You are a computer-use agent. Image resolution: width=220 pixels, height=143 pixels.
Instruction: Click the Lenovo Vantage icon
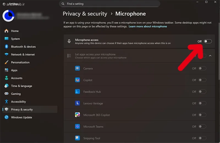77,103
